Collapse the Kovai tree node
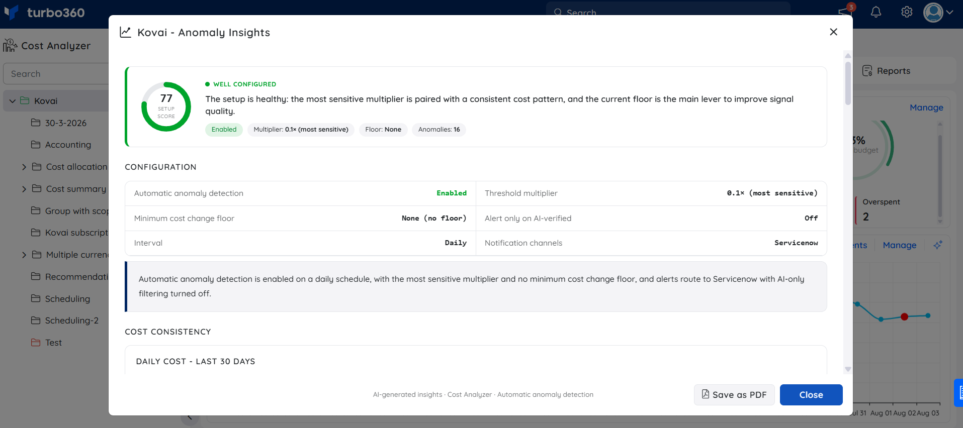The height and width of the screenshot is (428, 963). coord(13,101)
